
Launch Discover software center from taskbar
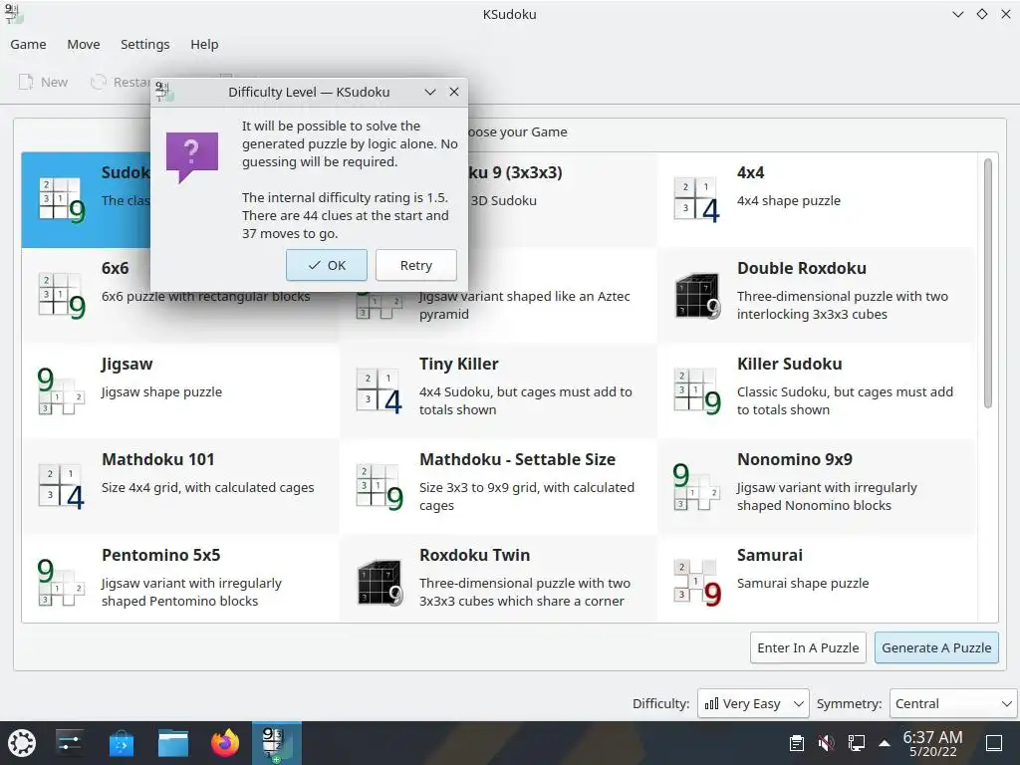pos(121,743)
